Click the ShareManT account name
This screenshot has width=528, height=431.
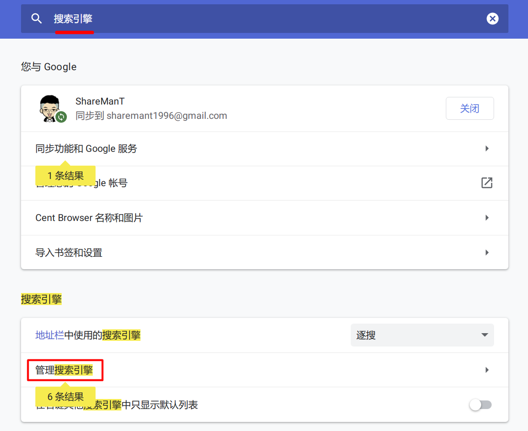pos(100,101)
